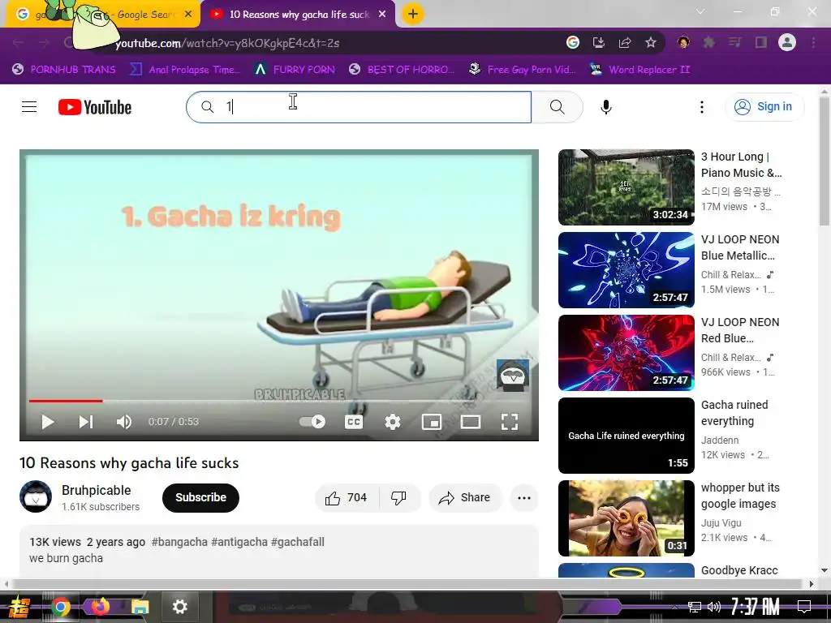Open Chrome three-dot menu
Viewport: 831px width, 623px height.
coord(813,42)
